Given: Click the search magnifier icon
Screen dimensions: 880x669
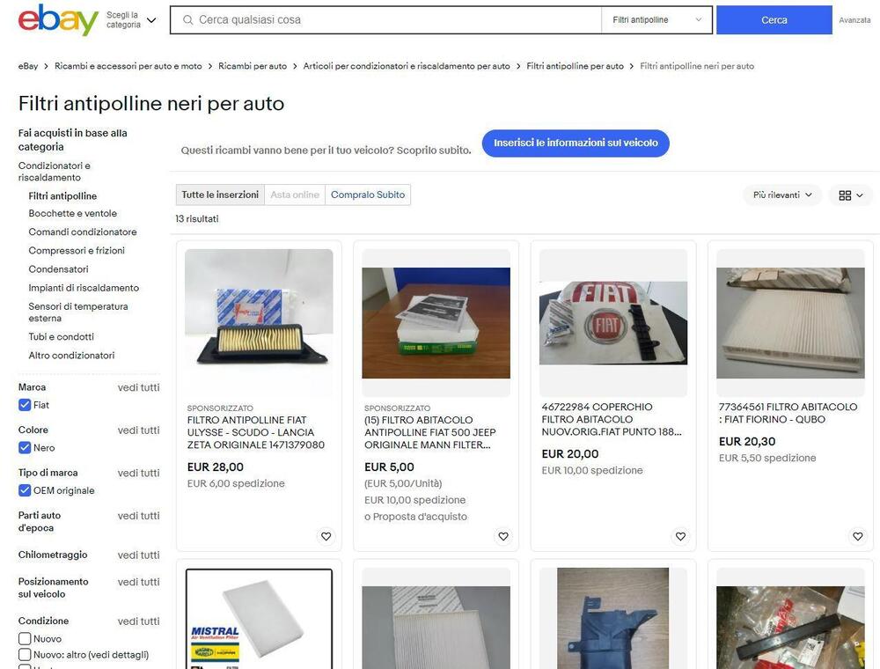Looking at the screenshot, I should click(188, 20).
